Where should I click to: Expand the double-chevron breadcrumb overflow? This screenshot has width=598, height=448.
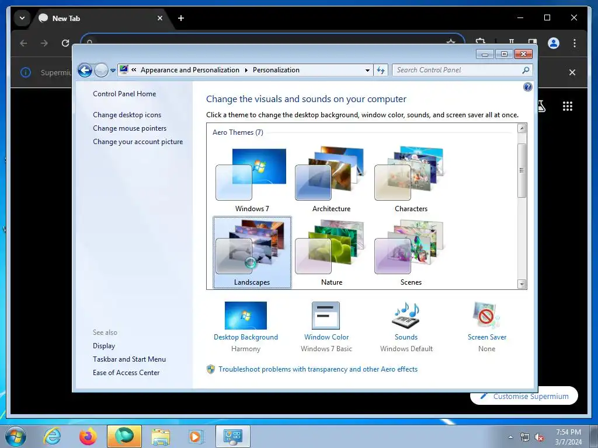point(134,70)
